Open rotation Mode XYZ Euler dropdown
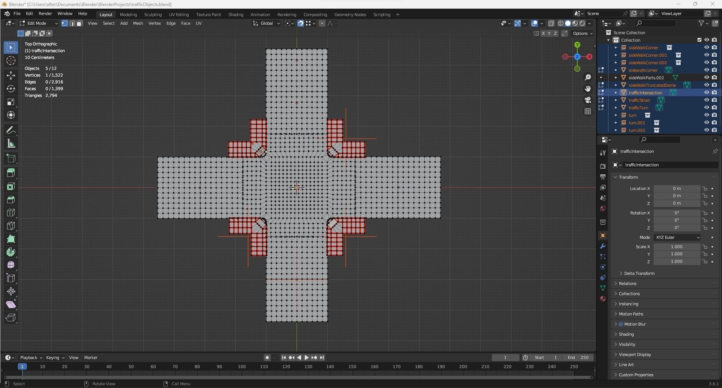The width and height of the screenshot is (722, 388). point(677,237)
